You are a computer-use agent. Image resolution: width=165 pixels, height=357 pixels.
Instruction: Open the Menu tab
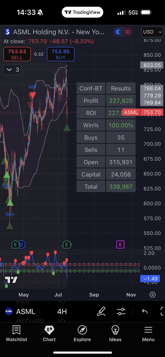tap(148, 333)
